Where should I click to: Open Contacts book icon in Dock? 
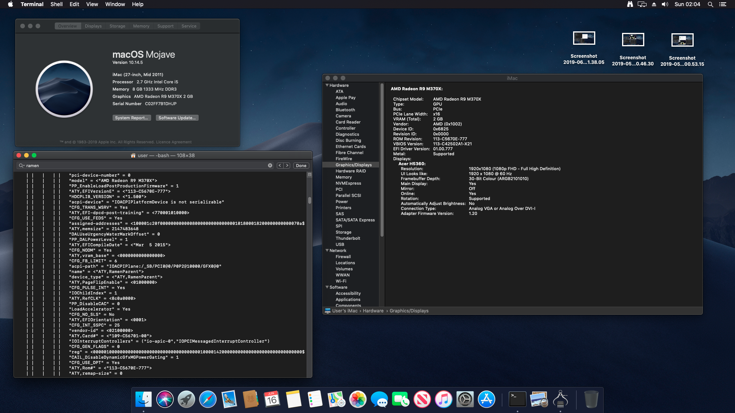coord(251,400)
